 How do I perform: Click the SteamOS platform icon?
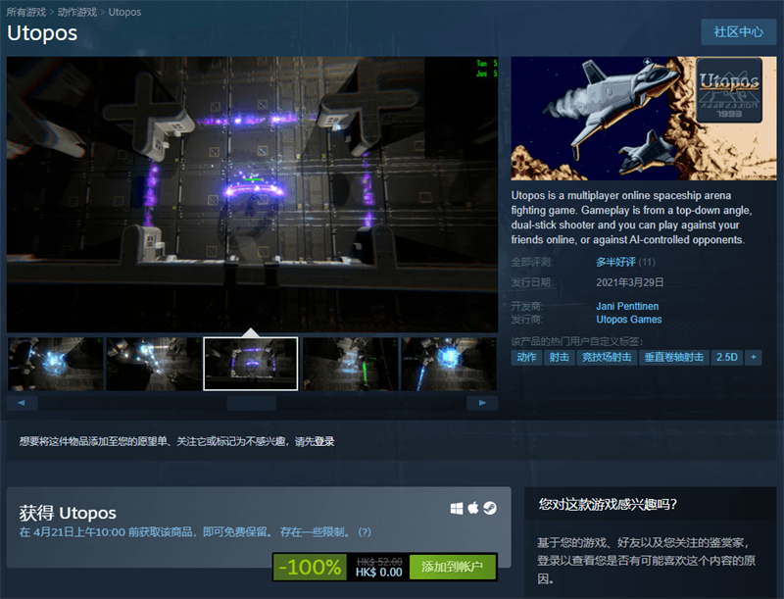click(x=489, y=509)
